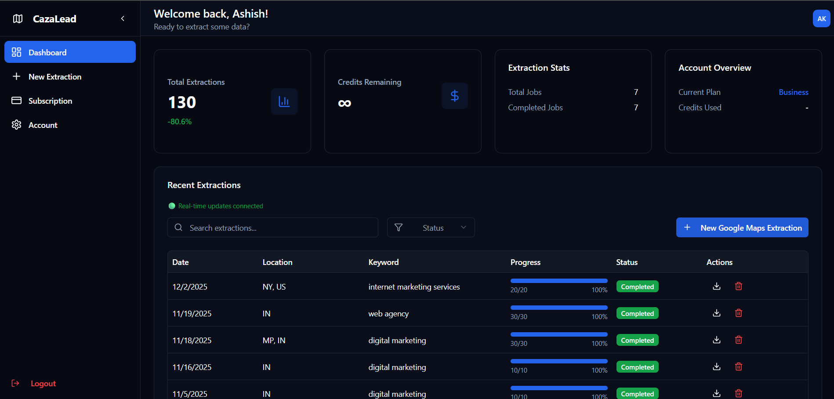
Task: Click the dollar icon on Credits Remaining card
Action: tap(454, 95)
